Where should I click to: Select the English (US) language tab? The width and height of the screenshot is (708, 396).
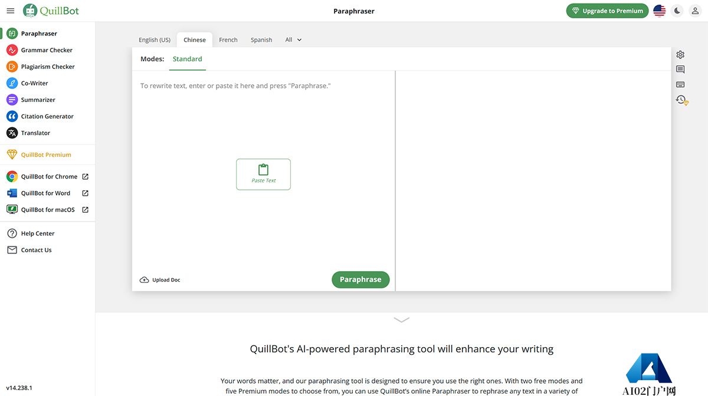(155, 39)
